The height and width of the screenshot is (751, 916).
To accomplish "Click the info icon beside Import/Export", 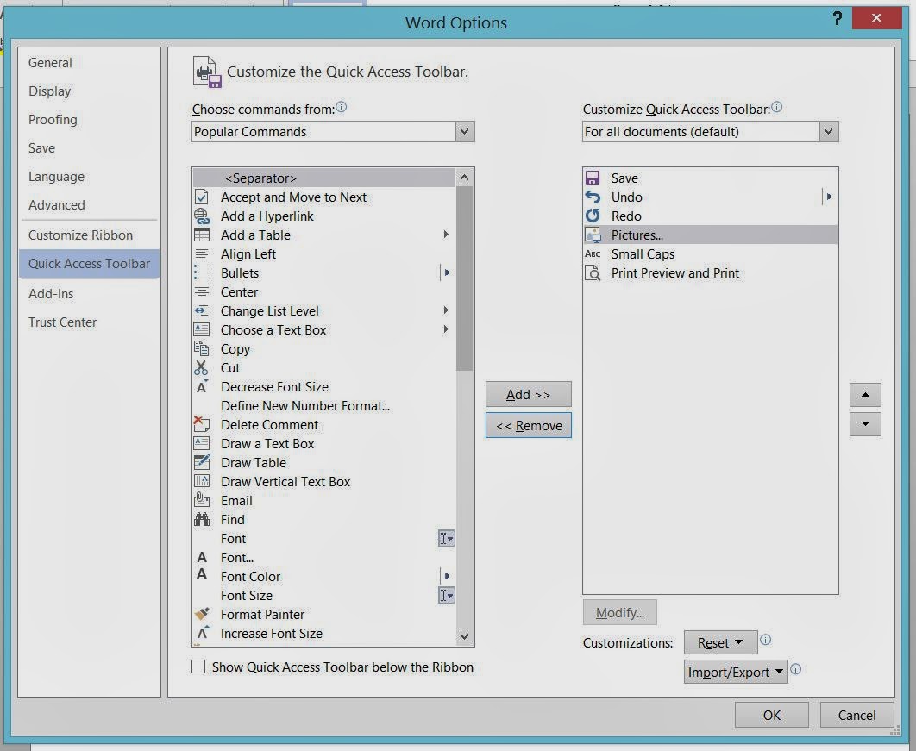I will pos(795,669).
